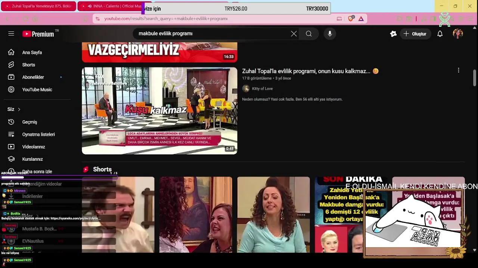The image size is (478, 268).
Task: Reload the page with browser refresh icon
Action: pyautogui.click(x=25, y=19)
